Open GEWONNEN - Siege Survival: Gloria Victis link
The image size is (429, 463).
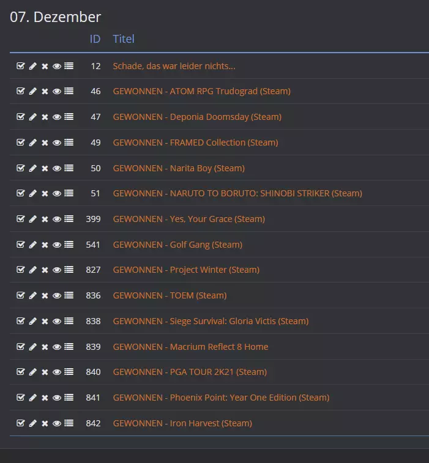211,321
